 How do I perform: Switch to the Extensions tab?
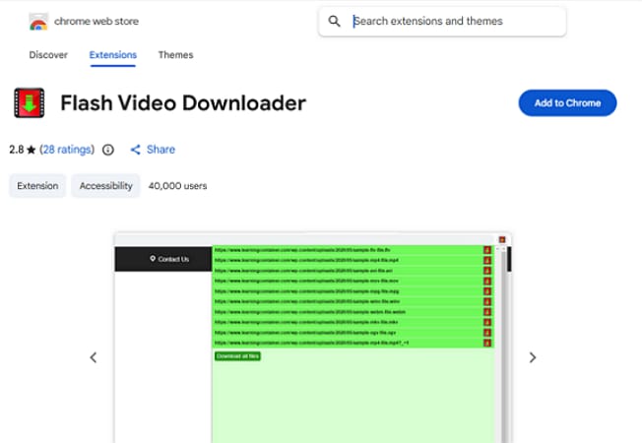point(113,55)
